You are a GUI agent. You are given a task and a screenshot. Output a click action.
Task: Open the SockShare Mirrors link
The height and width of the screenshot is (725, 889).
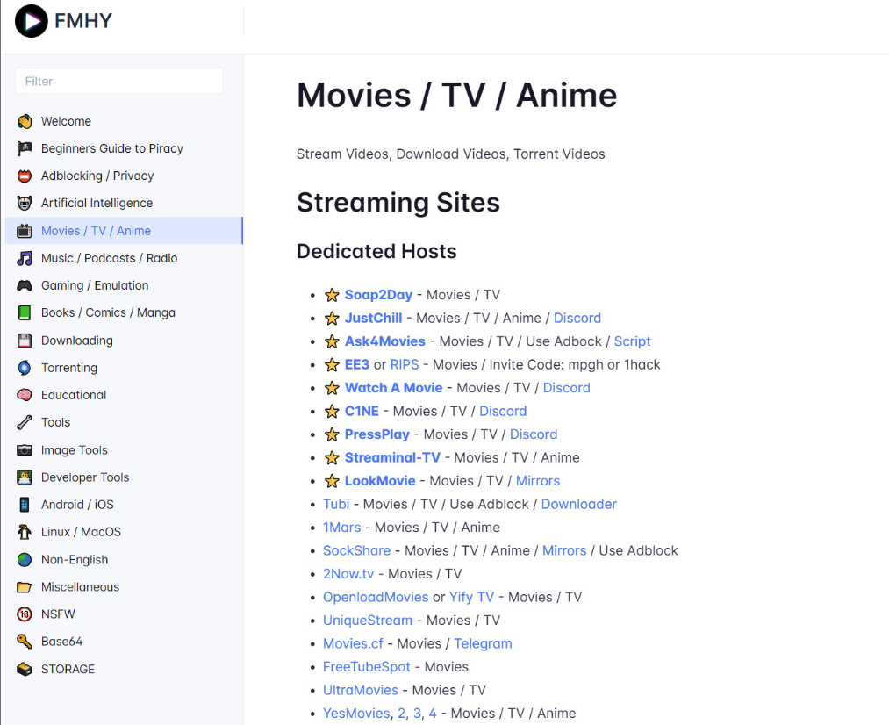[564, 550]
